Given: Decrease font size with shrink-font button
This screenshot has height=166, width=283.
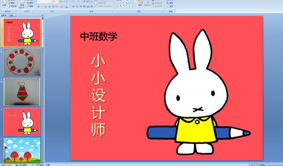Looking at the screenshot, I should [64, 1].
